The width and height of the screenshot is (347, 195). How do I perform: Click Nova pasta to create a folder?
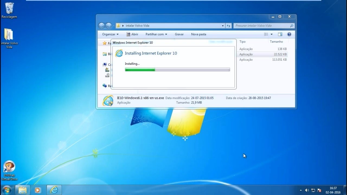point(199,34)
